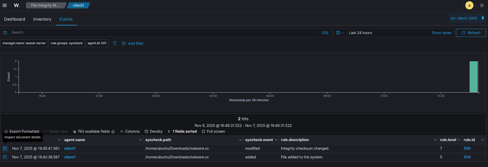Inspect document details for the added event
The image size is (488, 167).
point(5,157)
